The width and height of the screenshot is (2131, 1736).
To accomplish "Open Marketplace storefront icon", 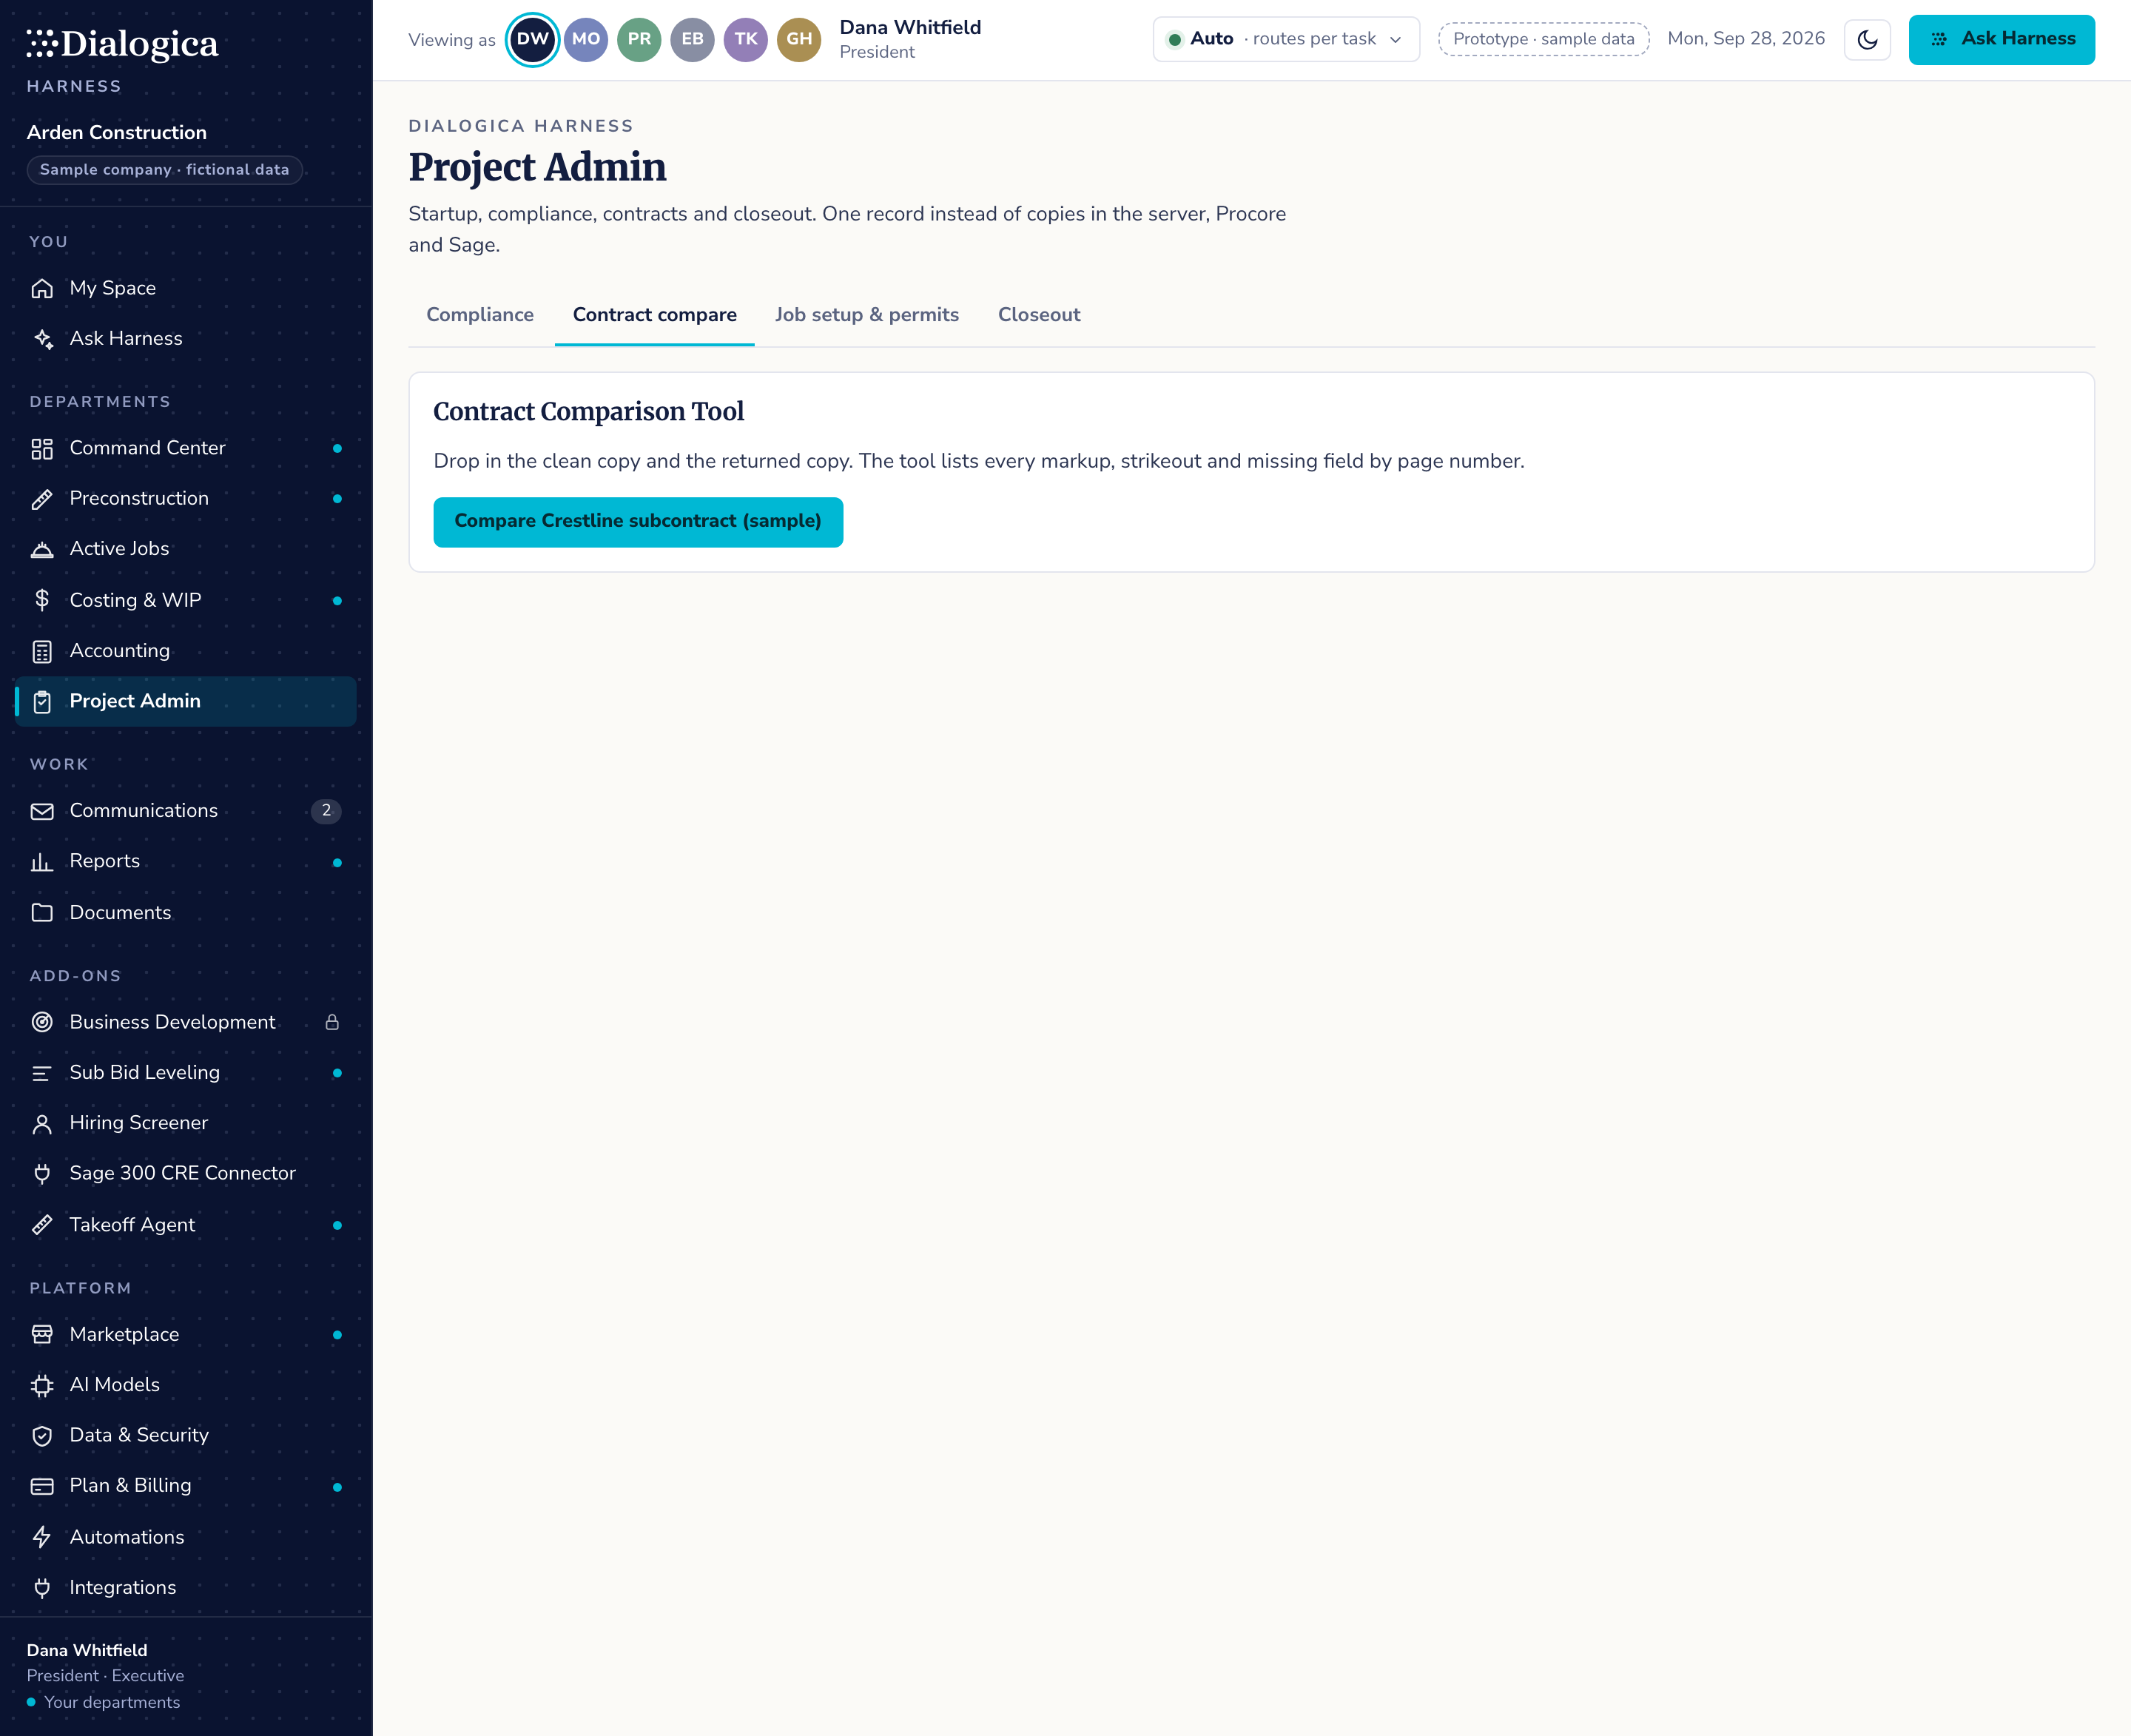I will pos(42,1334).
